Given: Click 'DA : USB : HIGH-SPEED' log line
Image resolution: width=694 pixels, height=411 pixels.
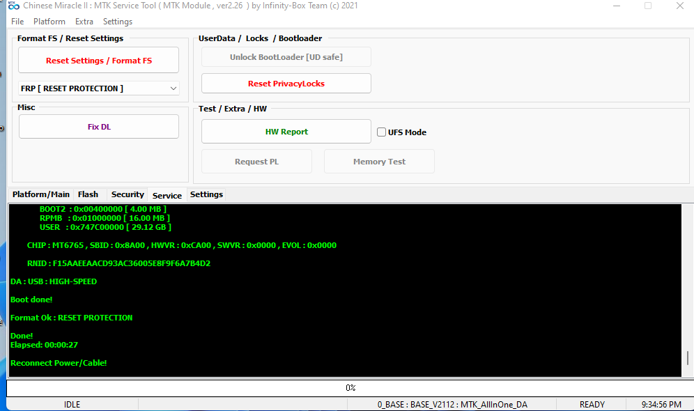Looking at the screenshot, I should (54, 281).
